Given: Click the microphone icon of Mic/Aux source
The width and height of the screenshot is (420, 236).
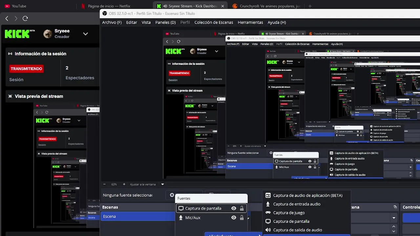Looking at the screenshot, I should tap(181, 218).
